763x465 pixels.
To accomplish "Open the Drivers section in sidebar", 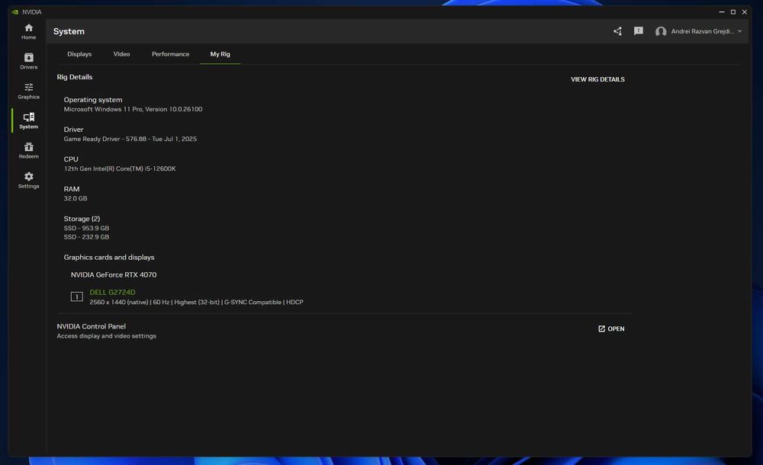I will (x=28, y=61).
